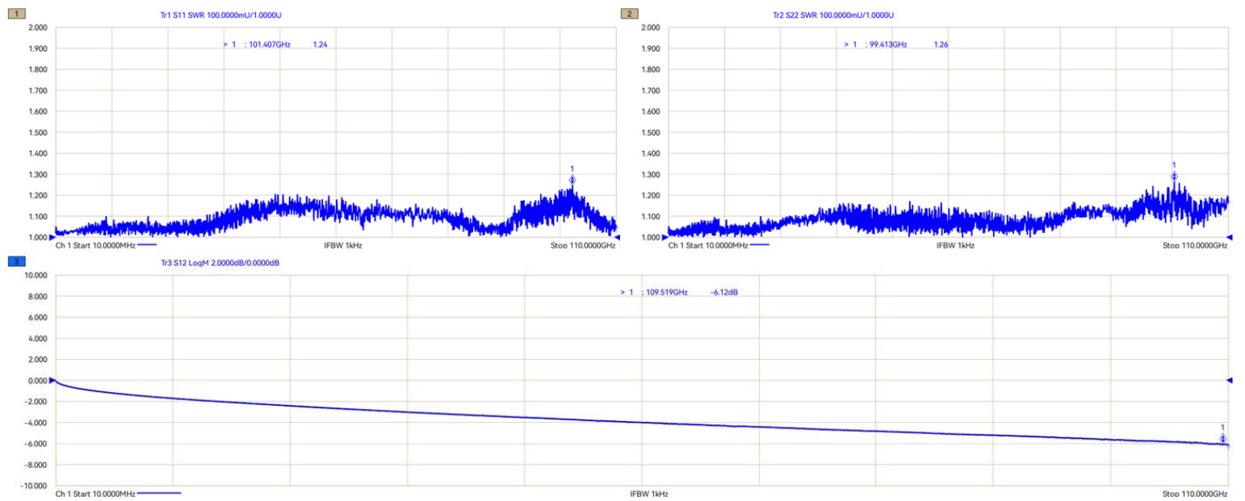Click the 109.519GHz marker readout
The width and height of the screenshot is (1245, 501).
664,293
